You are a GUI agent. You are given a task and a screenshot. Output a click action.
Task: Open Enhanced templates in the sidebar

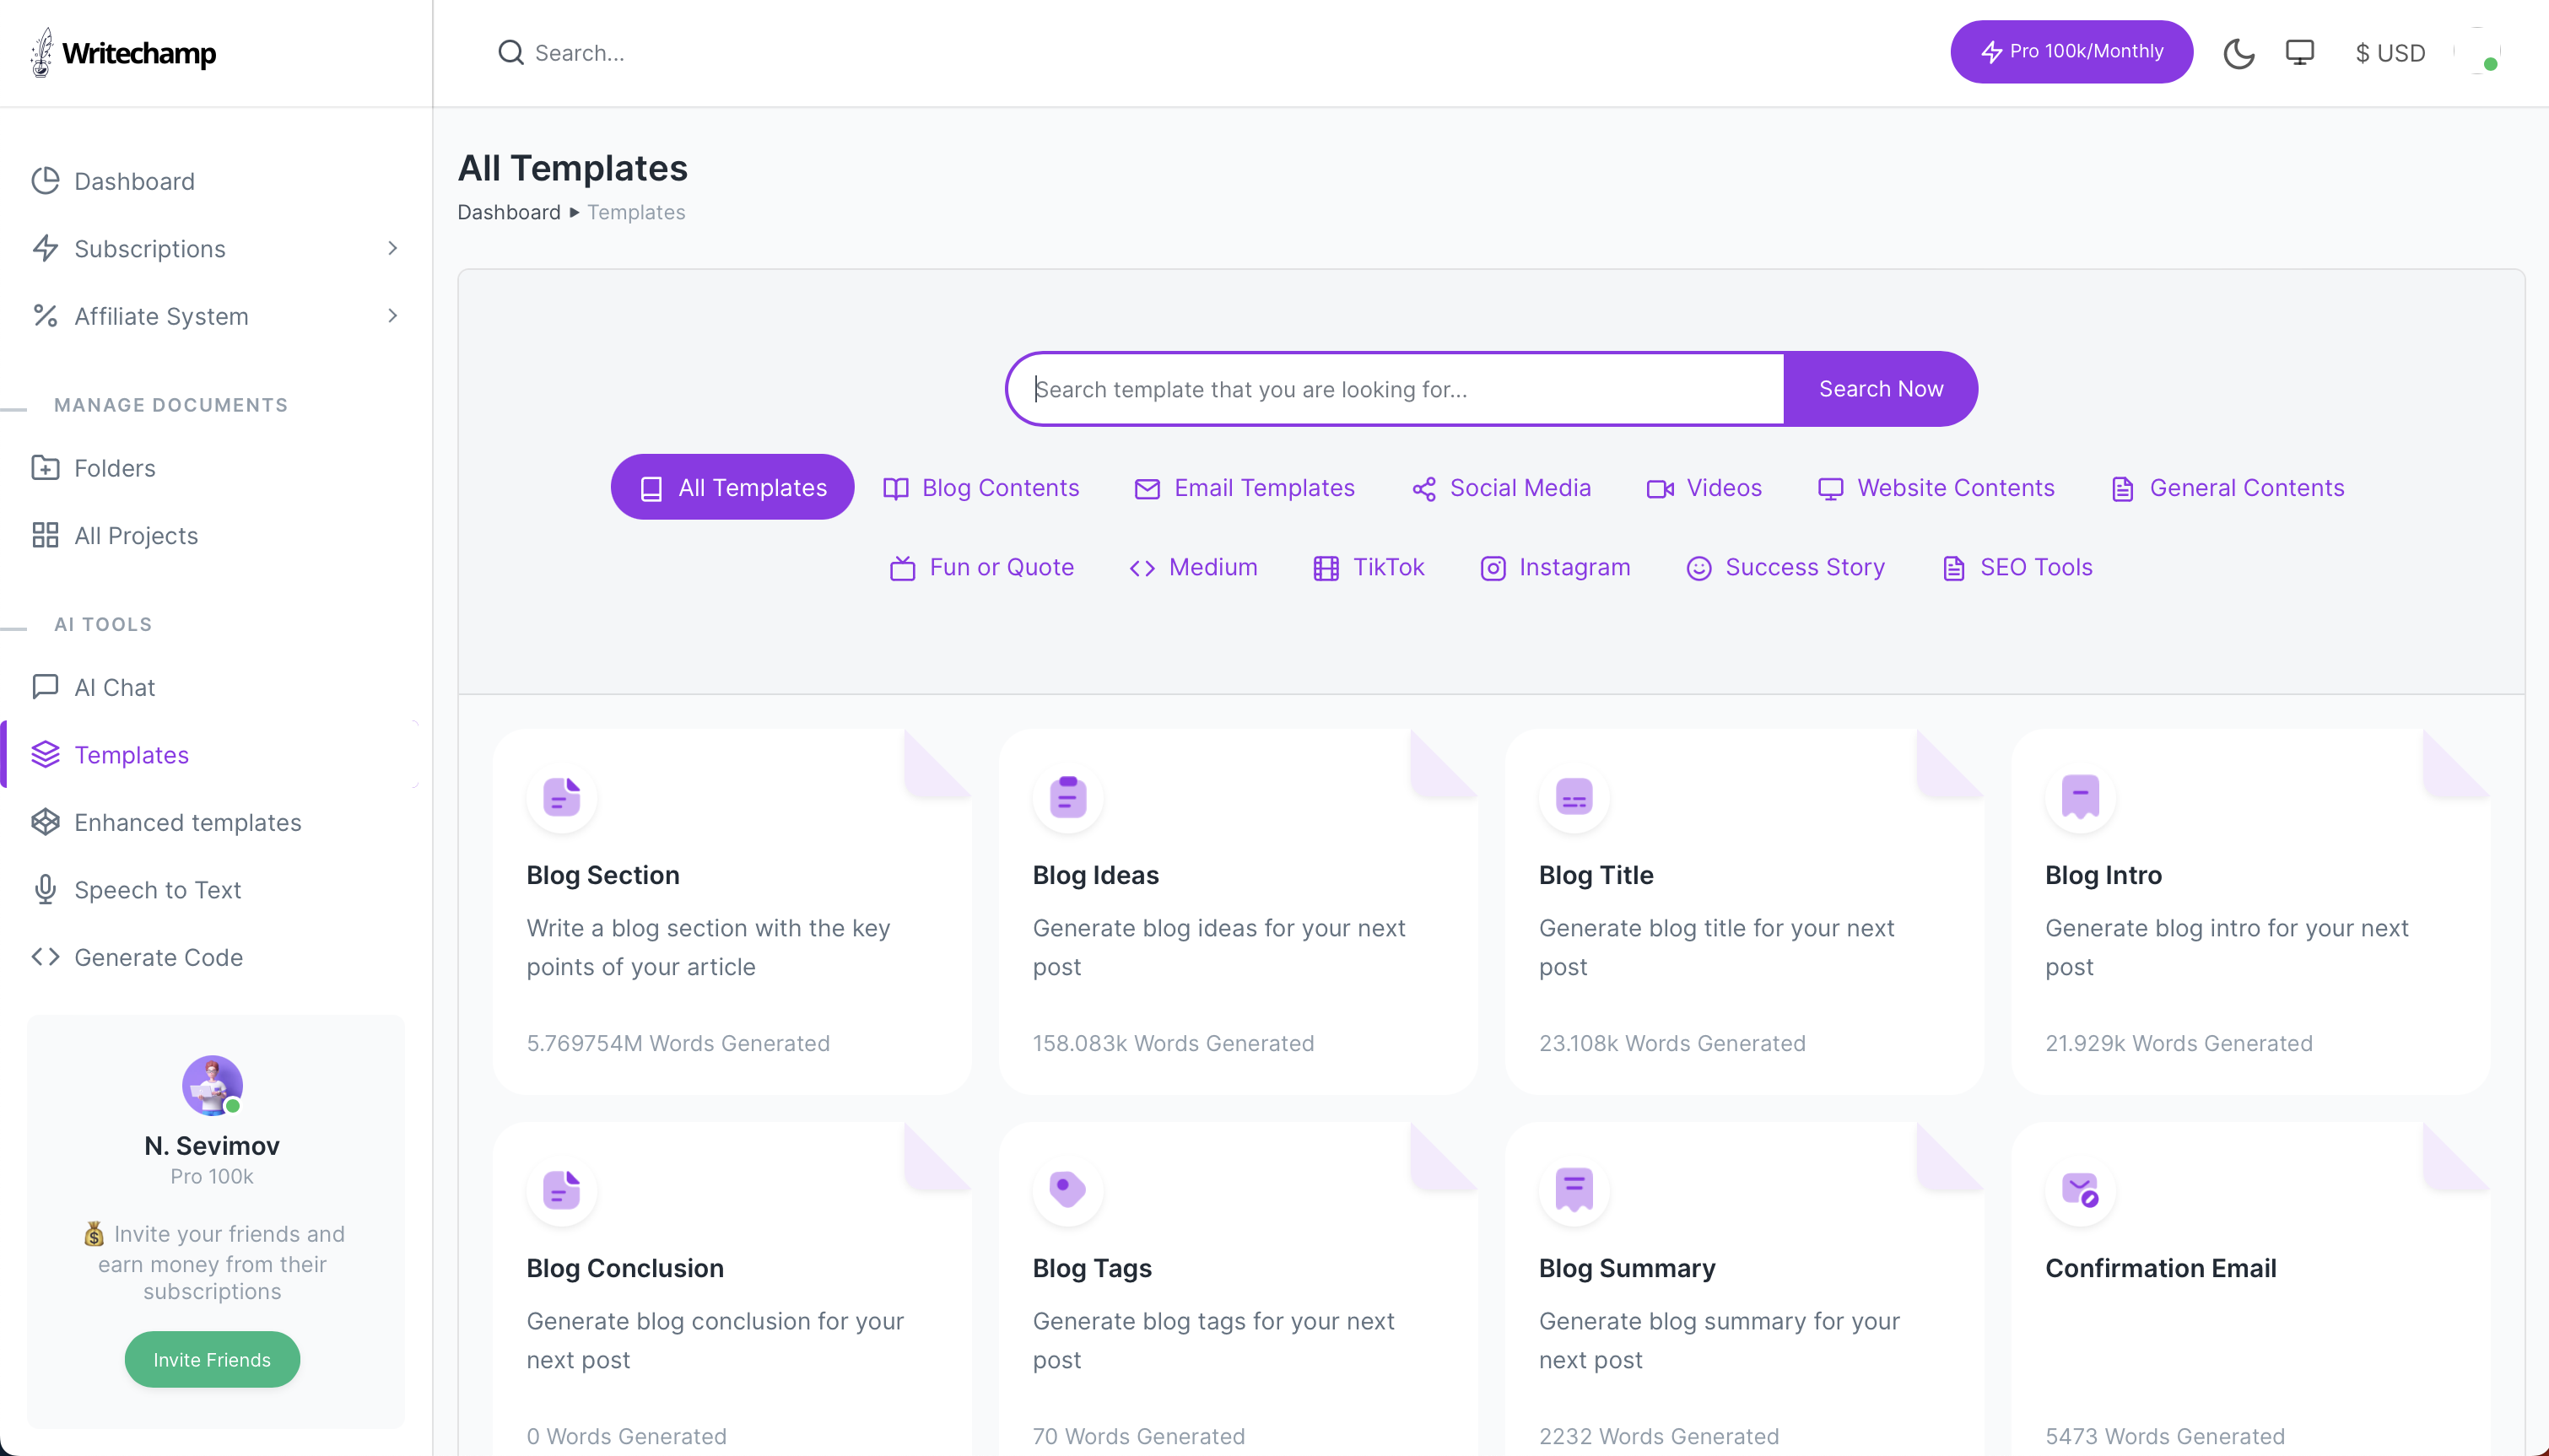[x=187, y=822]
